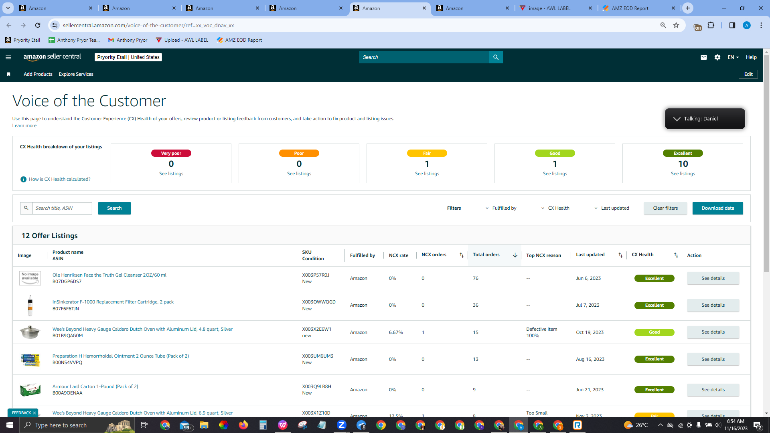770x433 pixels.
Task: See details for Armour Lard Carton
Action: [x=713, y=390]
